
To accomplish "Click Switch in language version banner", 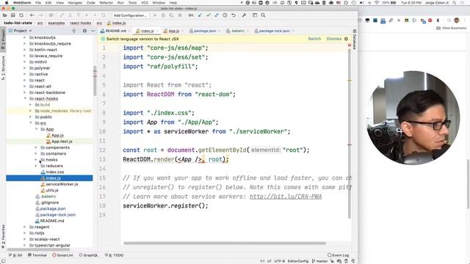I will (314, 39).
